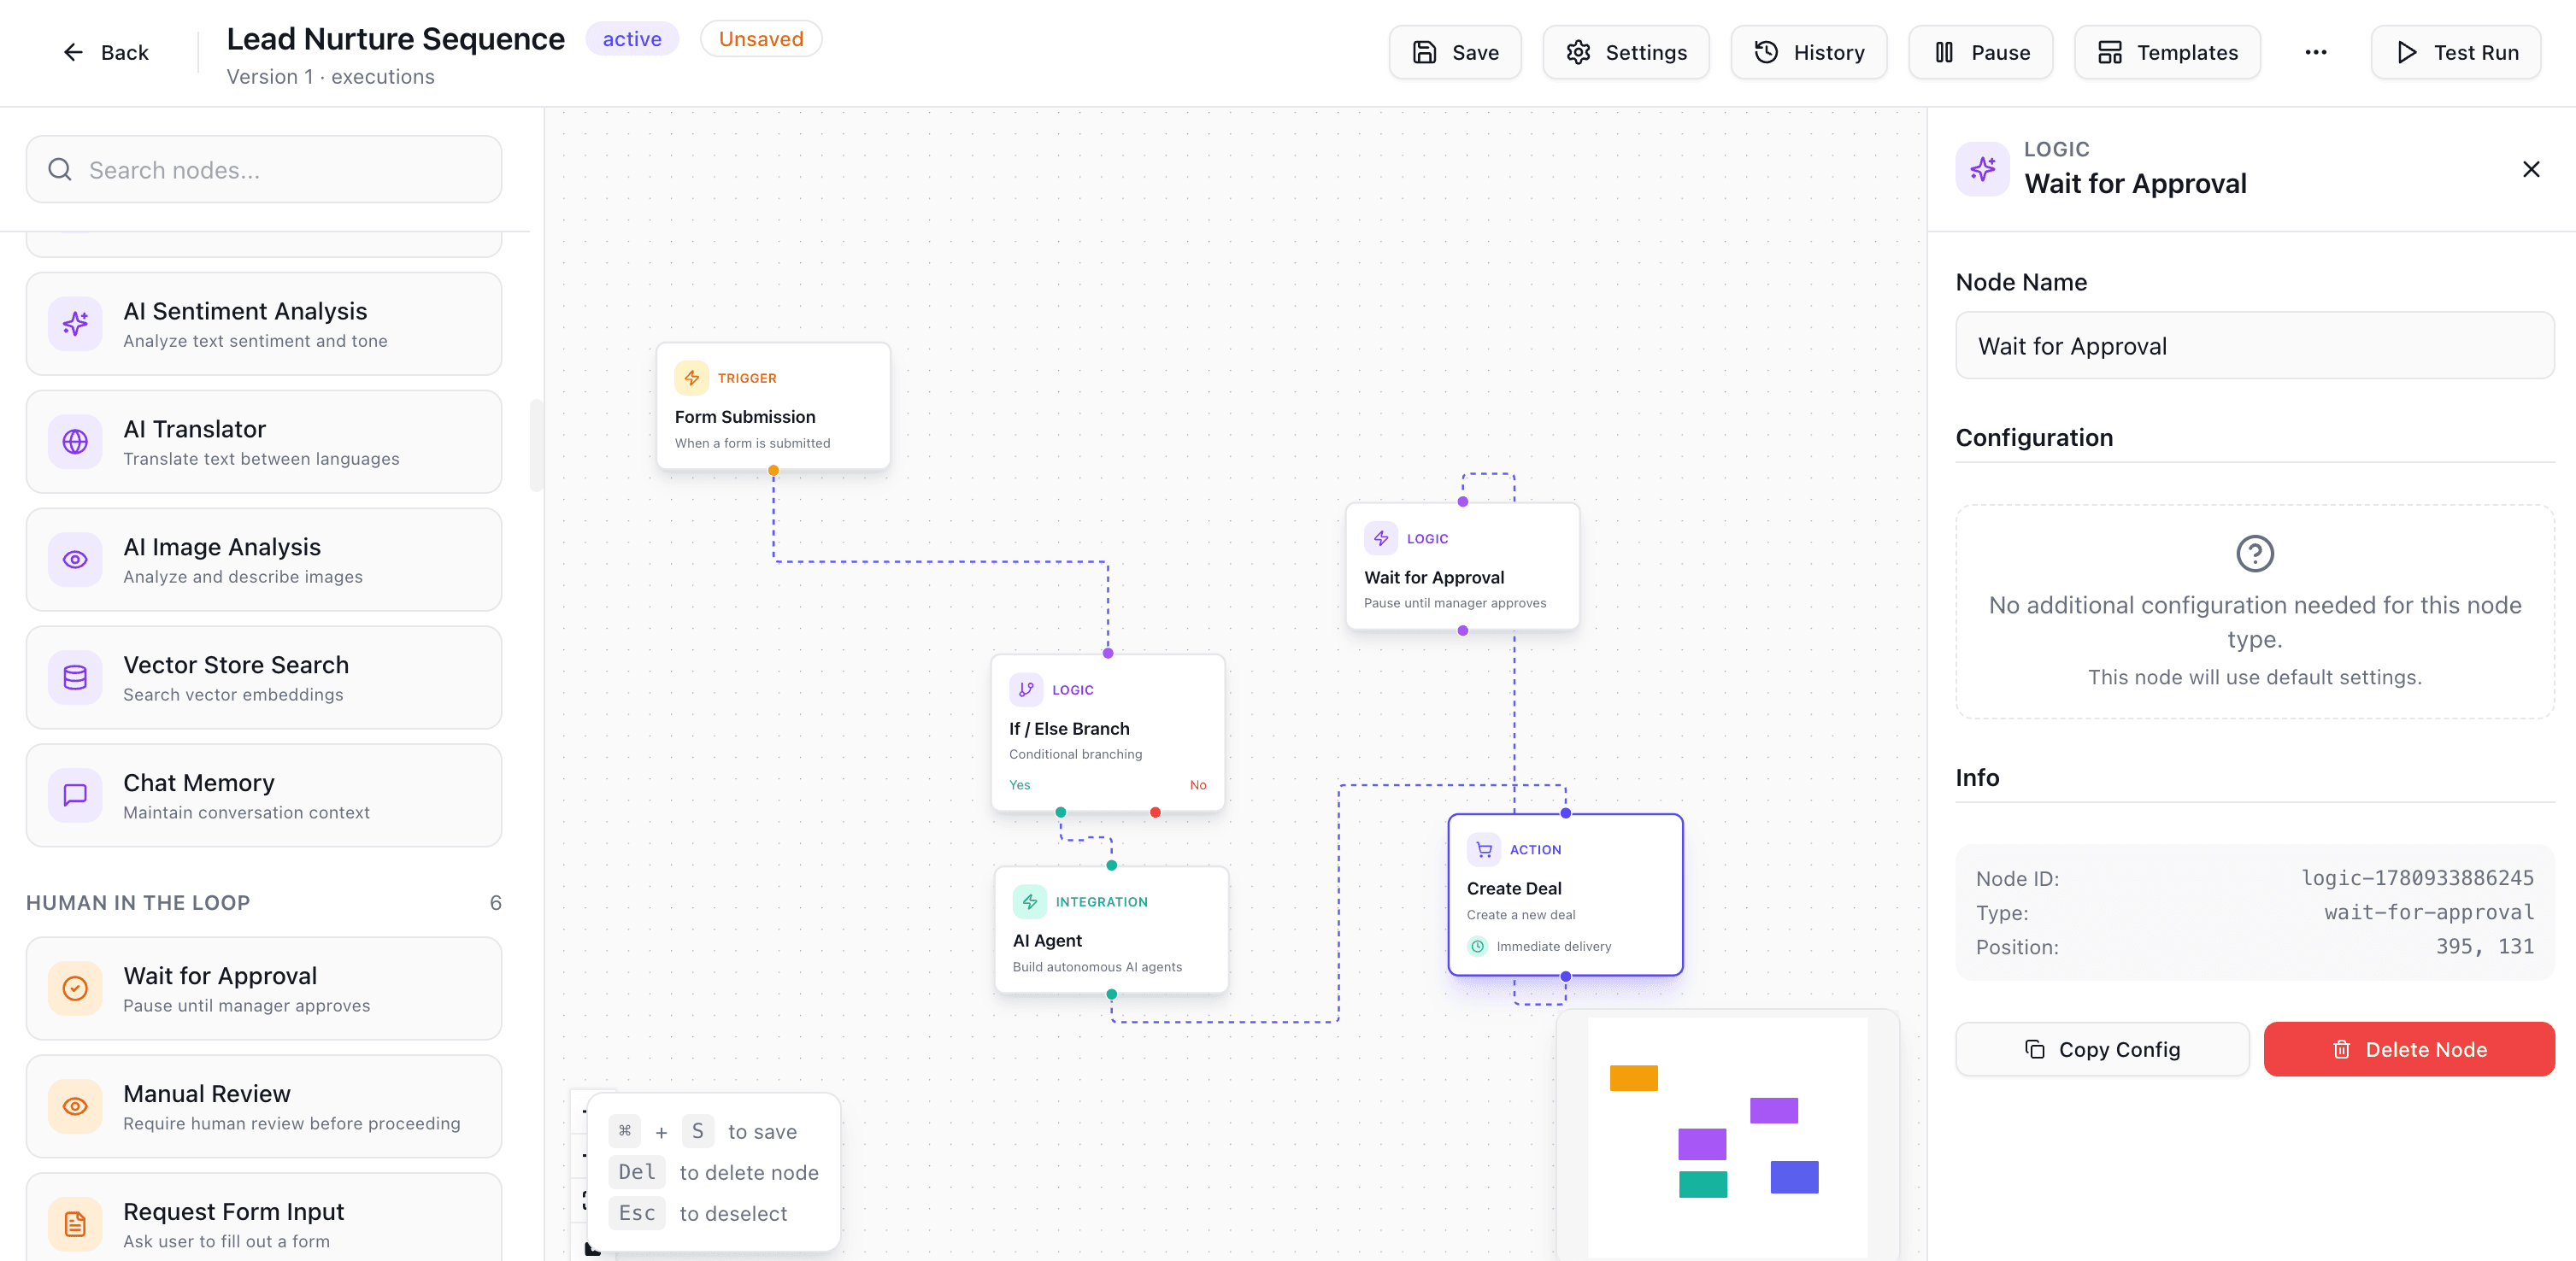Click the blue node in the minimap
2576x1261 pixels.
[1794, 1176]
